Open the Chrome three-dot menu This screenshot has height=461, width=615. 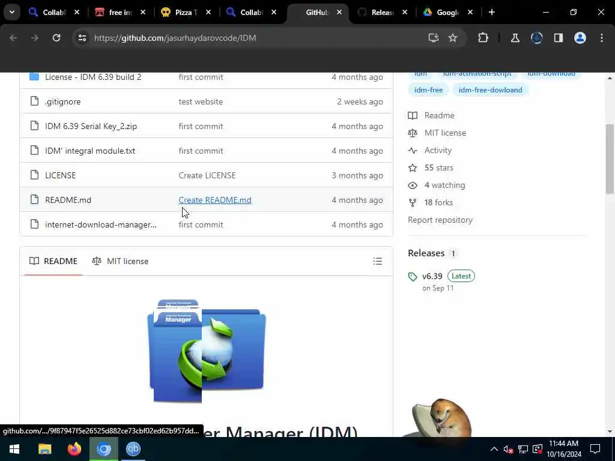pyautogui.click(x=602, y=38)
